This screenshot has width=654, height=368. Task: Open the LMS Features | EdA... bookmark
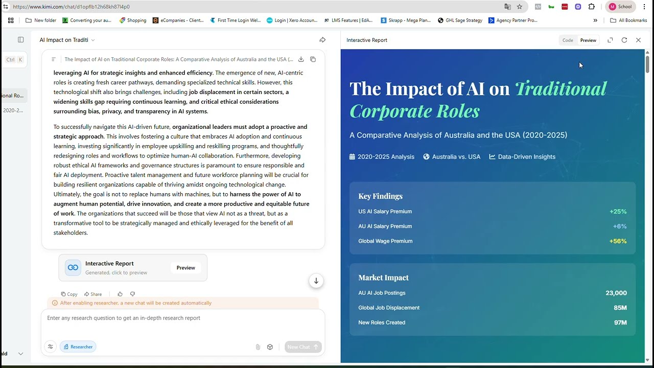click(349, 20)
